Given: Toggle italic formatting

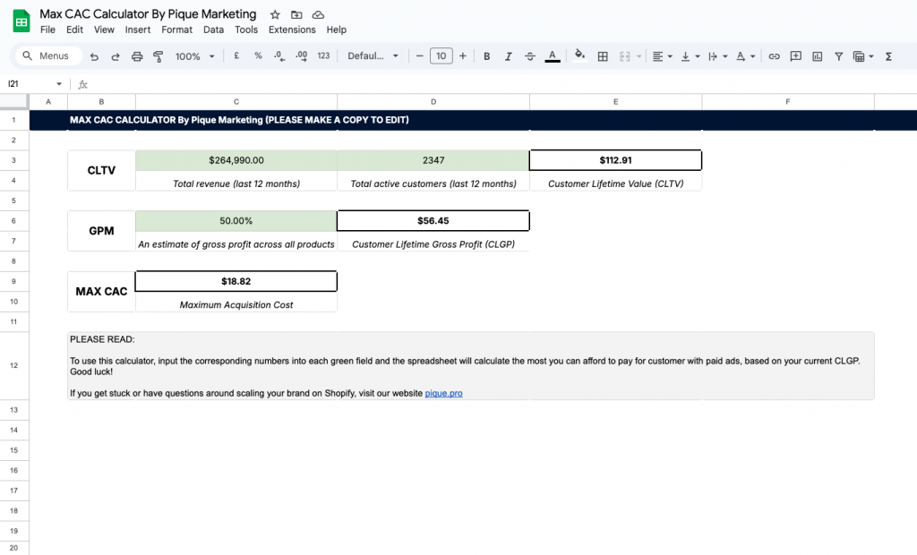Looking at the screenshot, I should pyautogui.click(x=509, y=56).
